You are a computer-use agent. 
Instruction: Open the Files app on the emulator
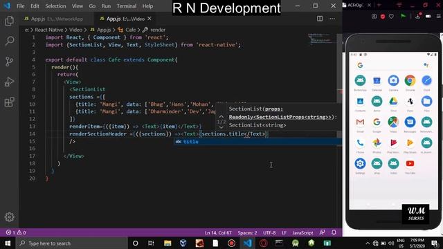[x=426, y=102]
